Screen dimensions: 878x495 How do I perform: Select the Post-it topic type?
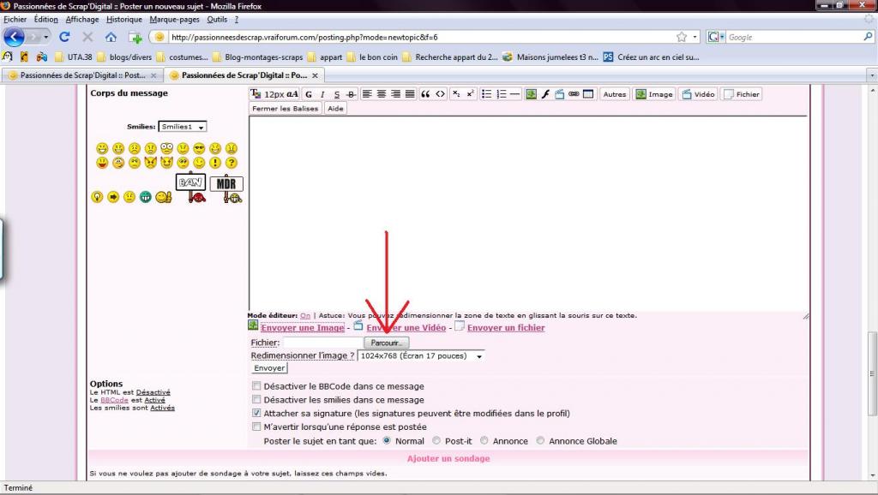tap(436, 441)
